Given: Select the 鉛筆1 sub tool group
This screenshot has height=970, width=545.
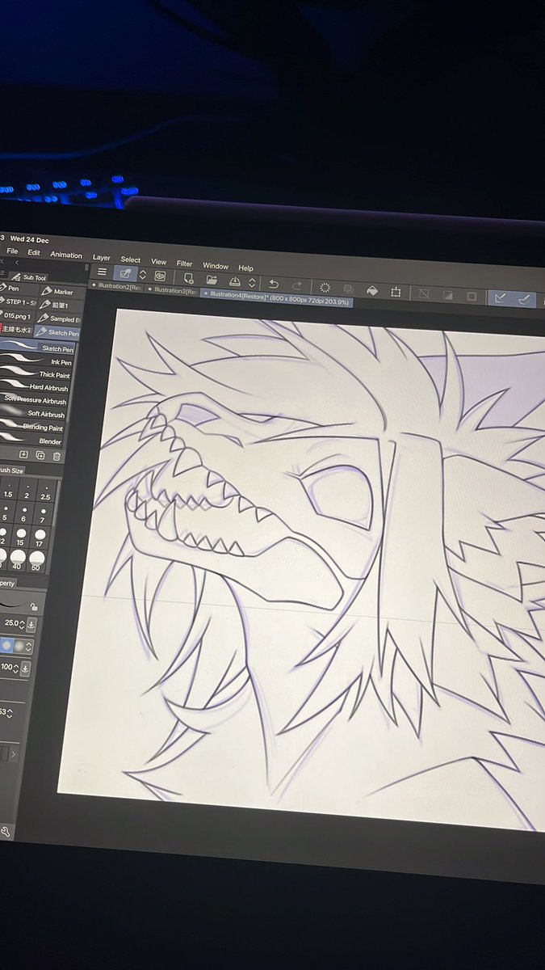Looking at the screenshot, I should (x=59, y=306).
